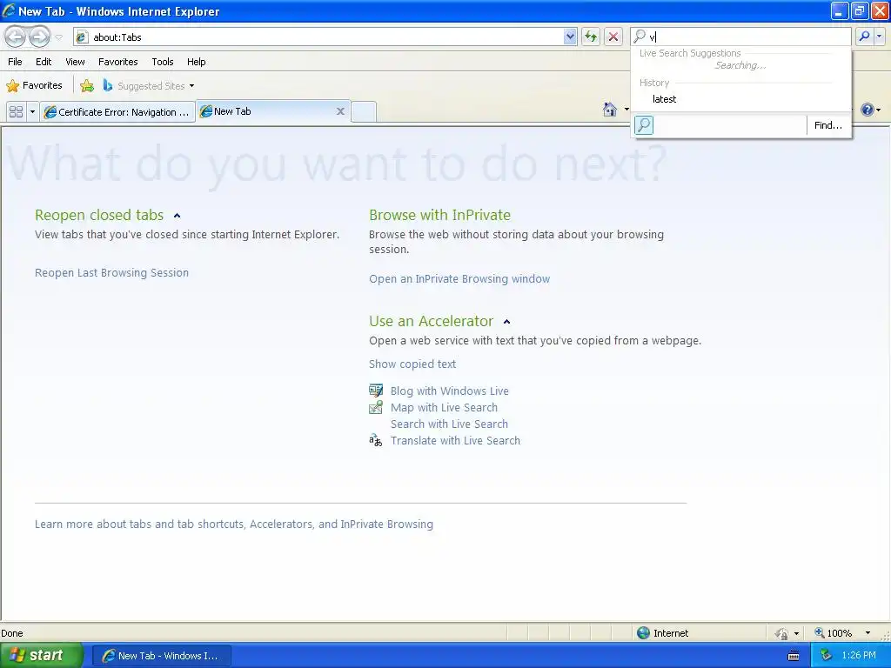Viewport: 891px width, 668px height.
Task: Click the Quick Tabs grid icon
Action: coord(17,111)
